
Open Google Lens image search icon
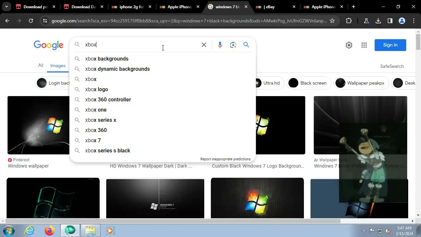233,45
